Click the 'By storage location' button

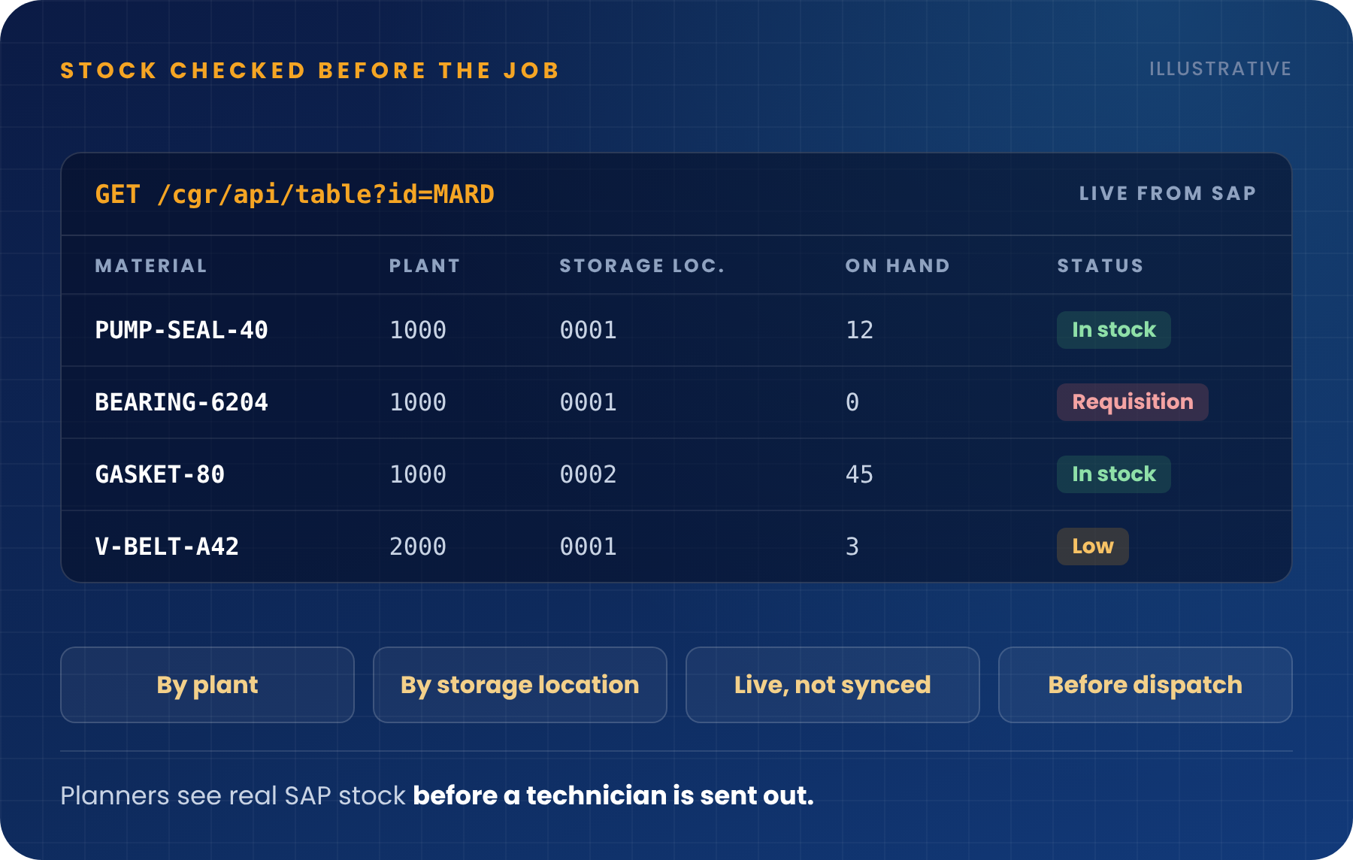[520, 685]
